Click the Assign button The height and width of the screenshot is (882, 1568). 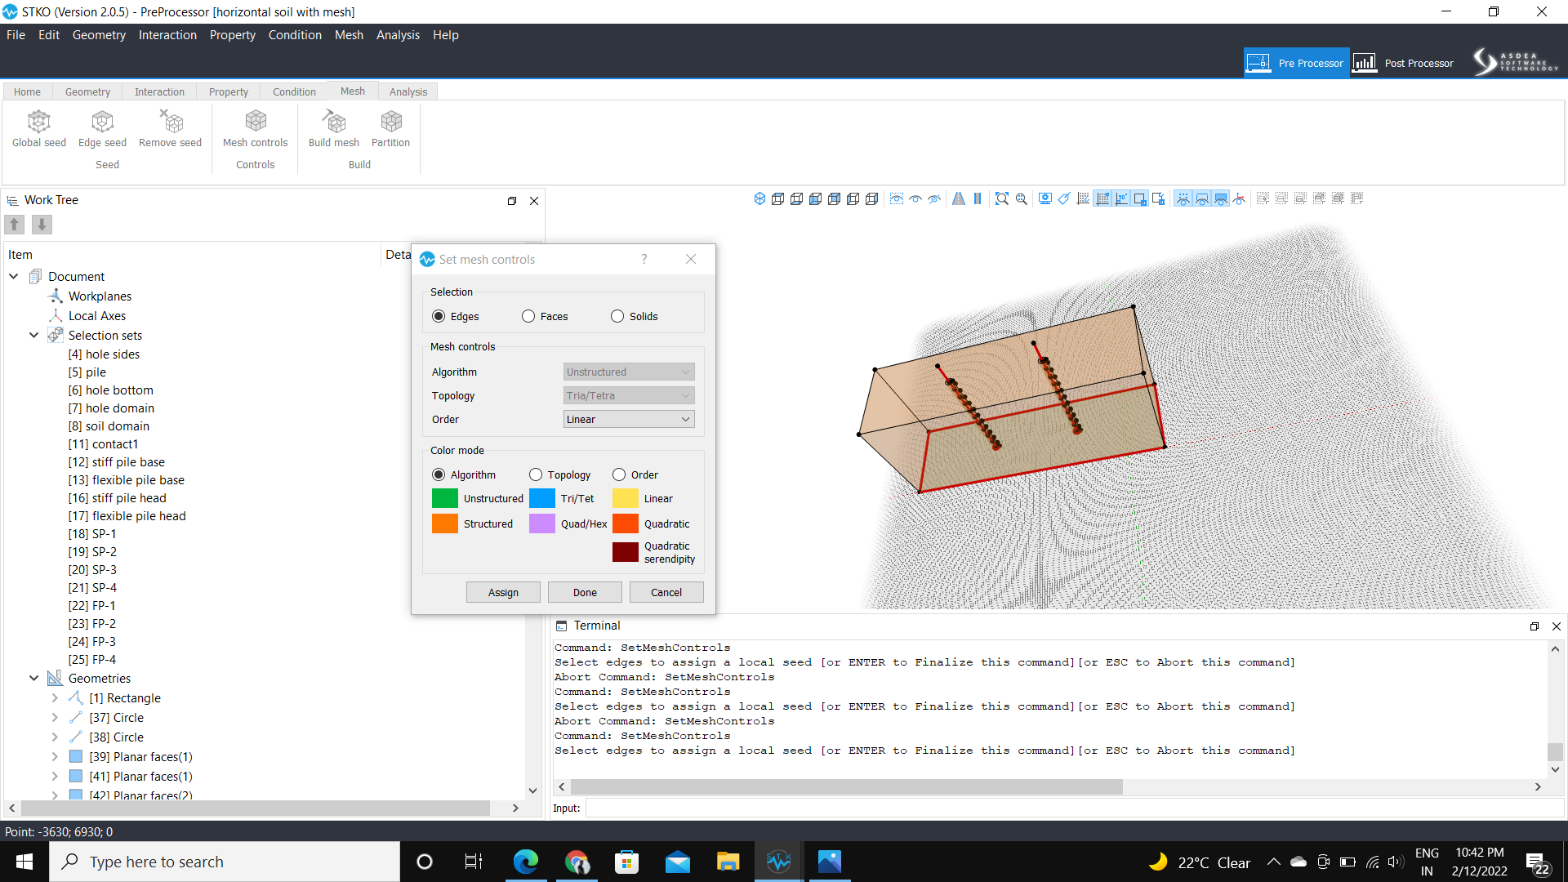pos(503,592)
